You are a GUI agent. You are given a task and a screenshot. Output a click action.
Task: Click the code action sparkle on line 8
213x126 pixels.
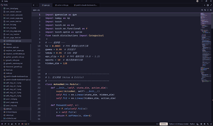[x=47, y=39]
